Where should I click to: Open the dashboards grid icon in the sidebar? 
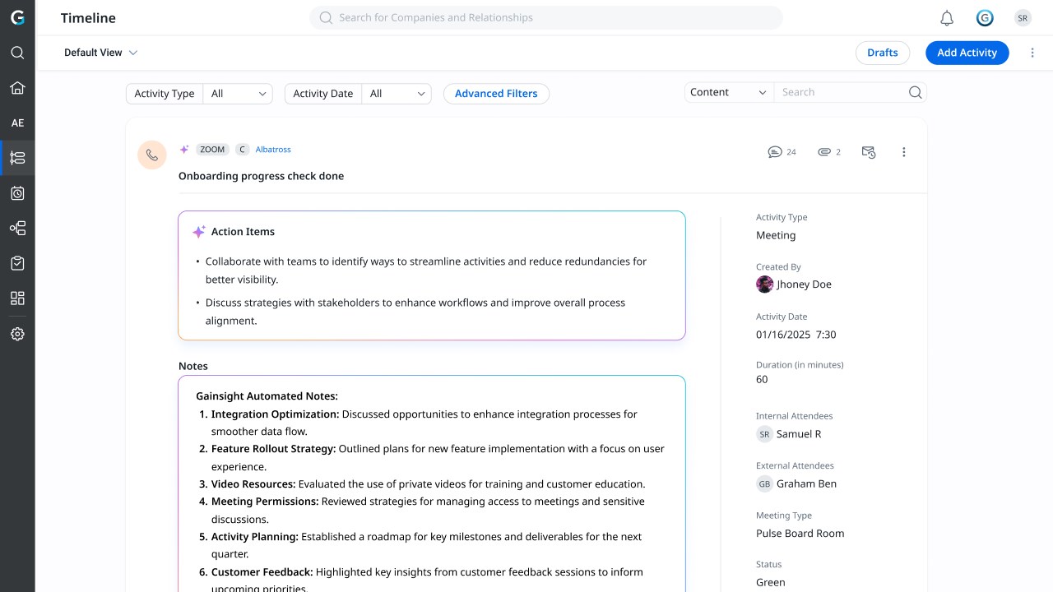click(x=17, y=298)
